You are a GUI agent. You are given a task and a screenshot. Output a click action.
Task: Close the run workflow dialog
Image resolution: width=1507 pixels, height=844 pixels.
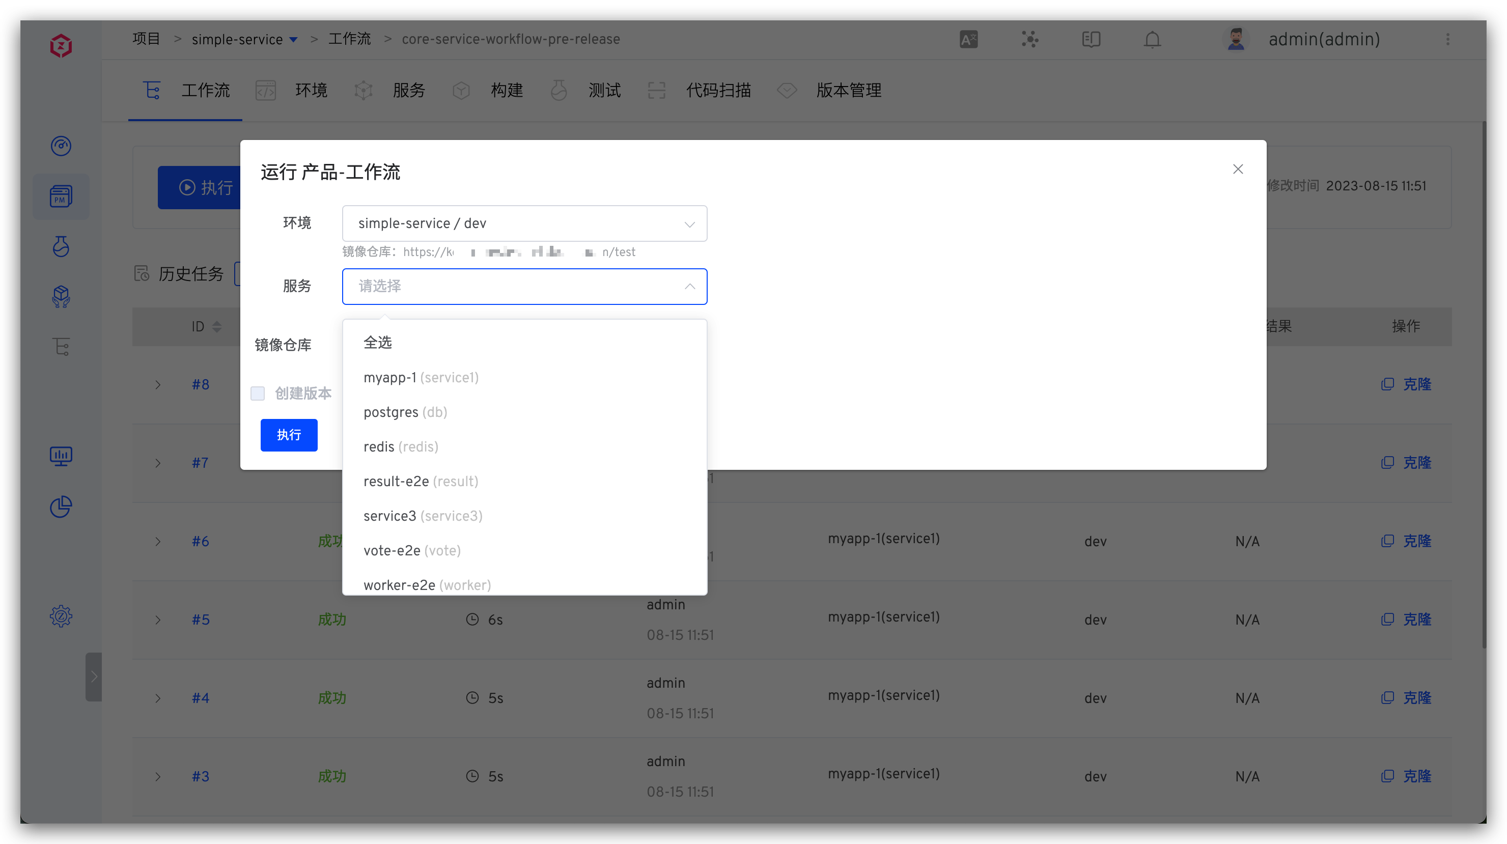tap(1238, 169)
